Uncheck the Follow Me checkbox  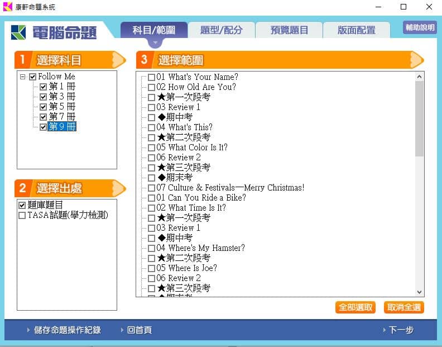[x=33, y=77]
